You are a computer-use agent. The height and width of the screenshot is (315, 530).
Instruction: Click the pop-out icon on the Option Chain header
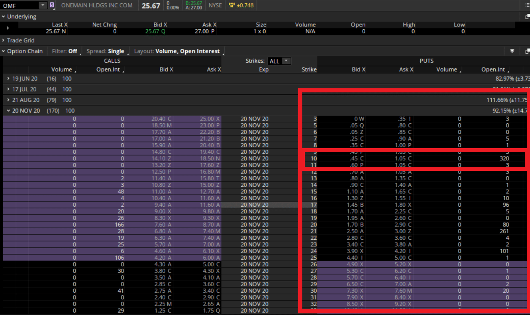click(527, 51)
